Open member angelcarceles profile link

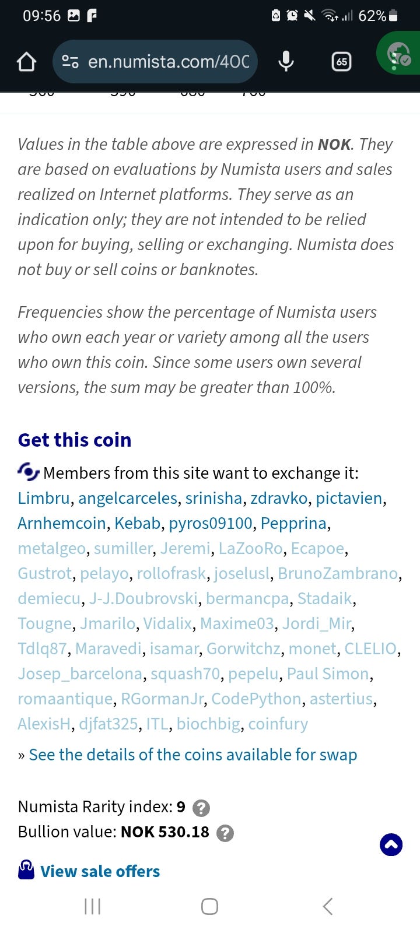[128, 498]
